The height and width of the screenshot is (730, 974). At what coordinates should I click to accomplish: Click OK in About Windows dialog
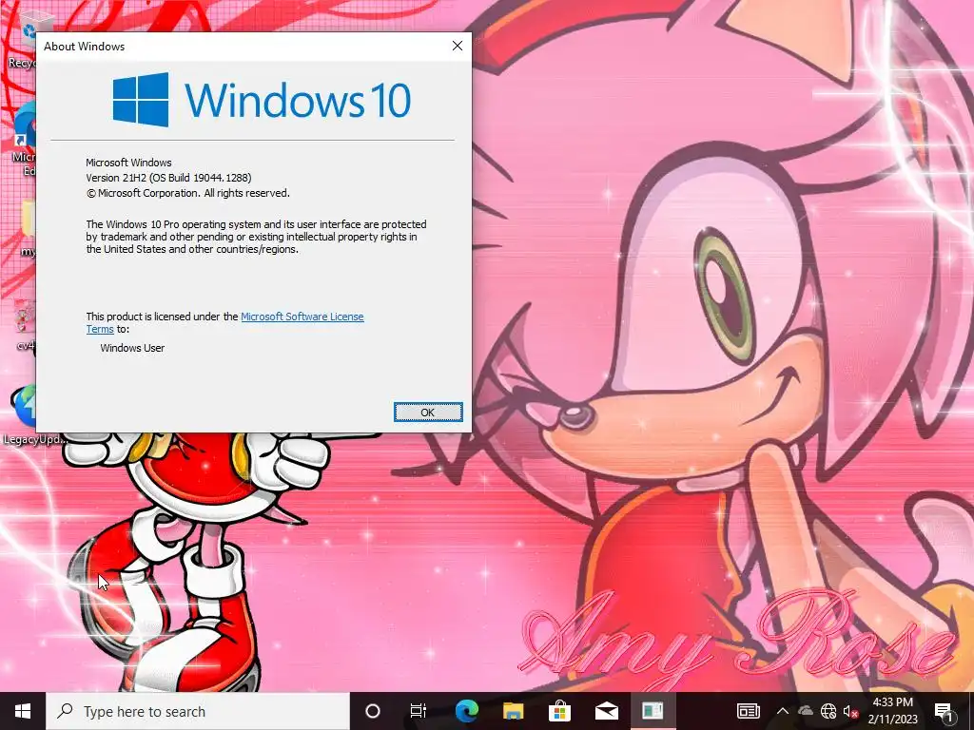click(x=428, y=413)
